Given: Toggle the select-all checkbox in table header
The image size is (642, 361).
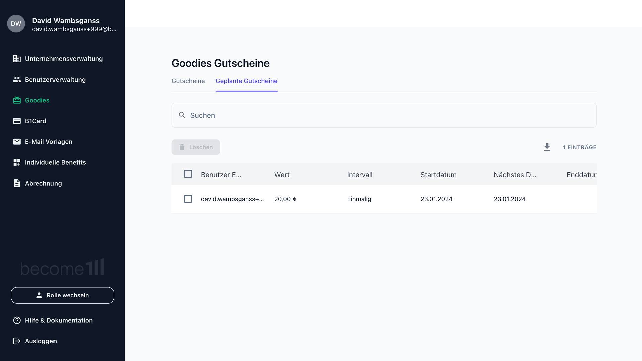Looking at the screenshot, I should [x=188, y=174].
